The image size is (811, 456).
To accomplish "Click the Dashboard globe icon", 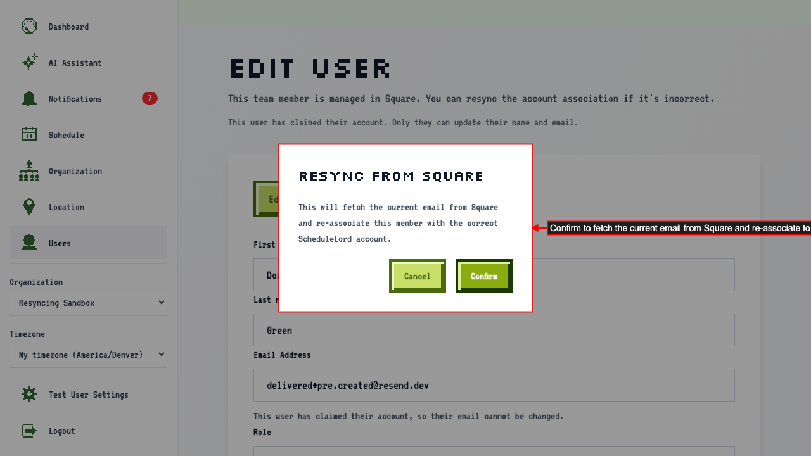I will 29,27.
